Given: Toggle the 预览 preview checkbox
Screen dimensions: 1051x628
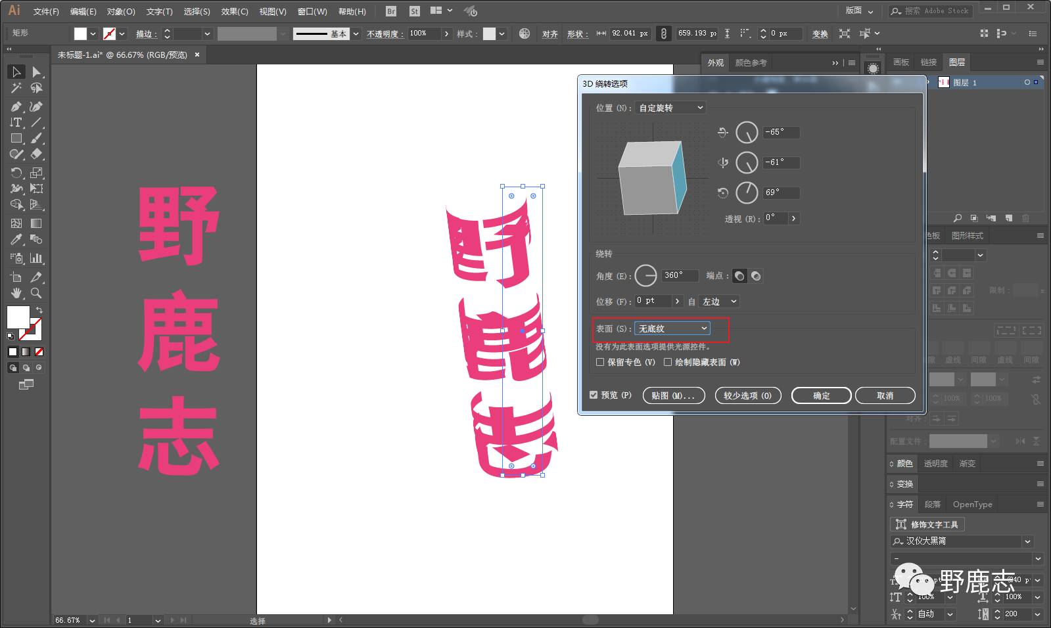Looking at the screenshot, I should tap(594, 395).
